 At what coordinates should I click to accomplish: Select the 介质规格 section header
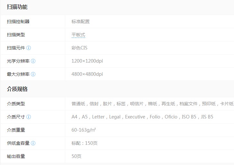coord(17,89)
